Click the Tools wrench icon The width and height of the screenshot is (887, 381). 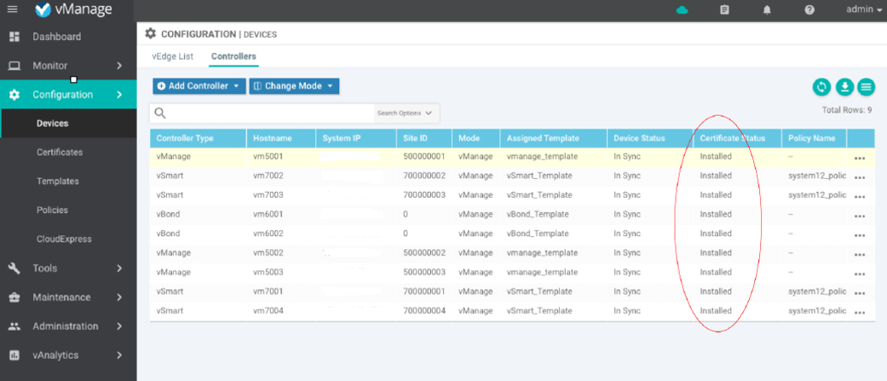[x=14, y=268]
